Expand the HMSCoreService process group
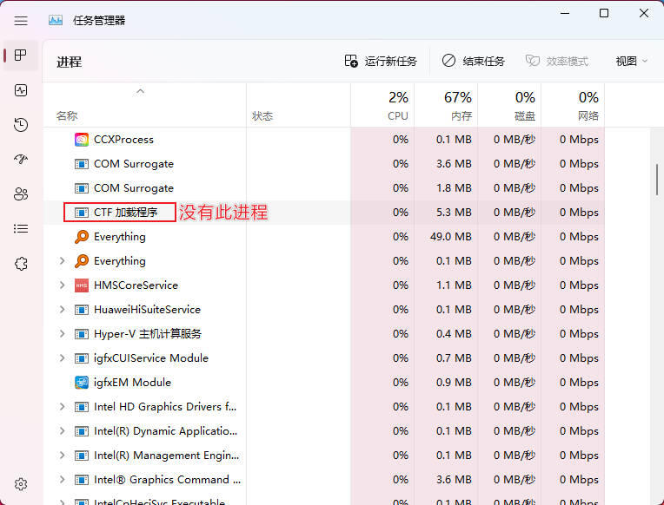This screenshot has width=664, height=505. click(x=62, y=285)
